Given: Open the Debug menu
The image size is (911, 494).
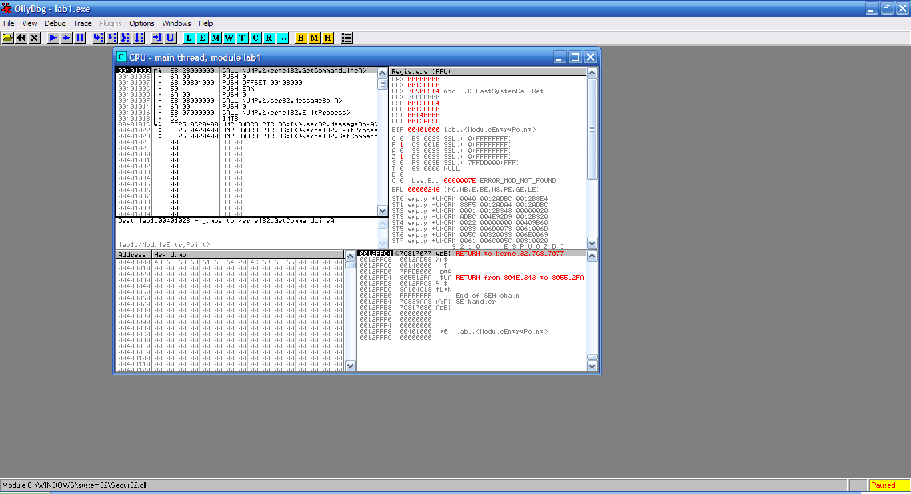Looking at the screenshot, I should [x=55, y=23].
